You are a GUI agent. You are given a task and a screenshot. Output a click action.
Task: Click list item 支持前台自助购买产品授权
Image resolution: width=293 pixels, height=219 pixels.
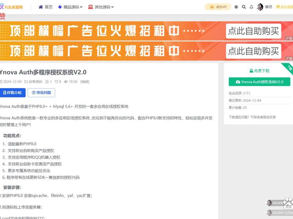[x=31, y=150]
